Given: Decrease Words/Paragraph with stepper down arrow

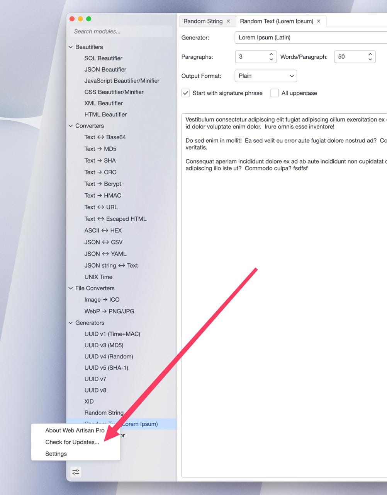Looking at the screenshot, I should [x=370, y=59].
